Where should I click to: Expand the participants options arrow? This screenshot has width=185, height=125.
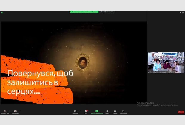click(80, 111)
